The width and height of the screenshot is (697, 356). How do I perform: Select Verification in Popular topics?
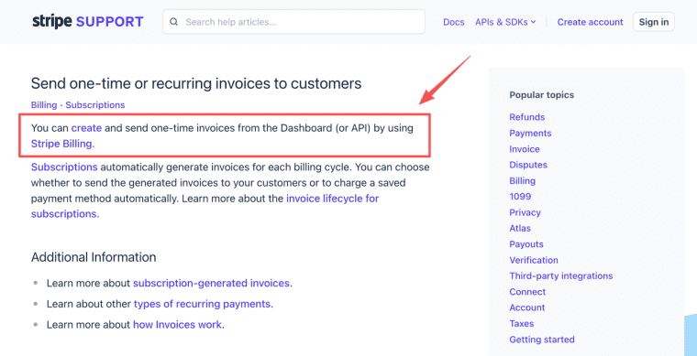point(534,260)
